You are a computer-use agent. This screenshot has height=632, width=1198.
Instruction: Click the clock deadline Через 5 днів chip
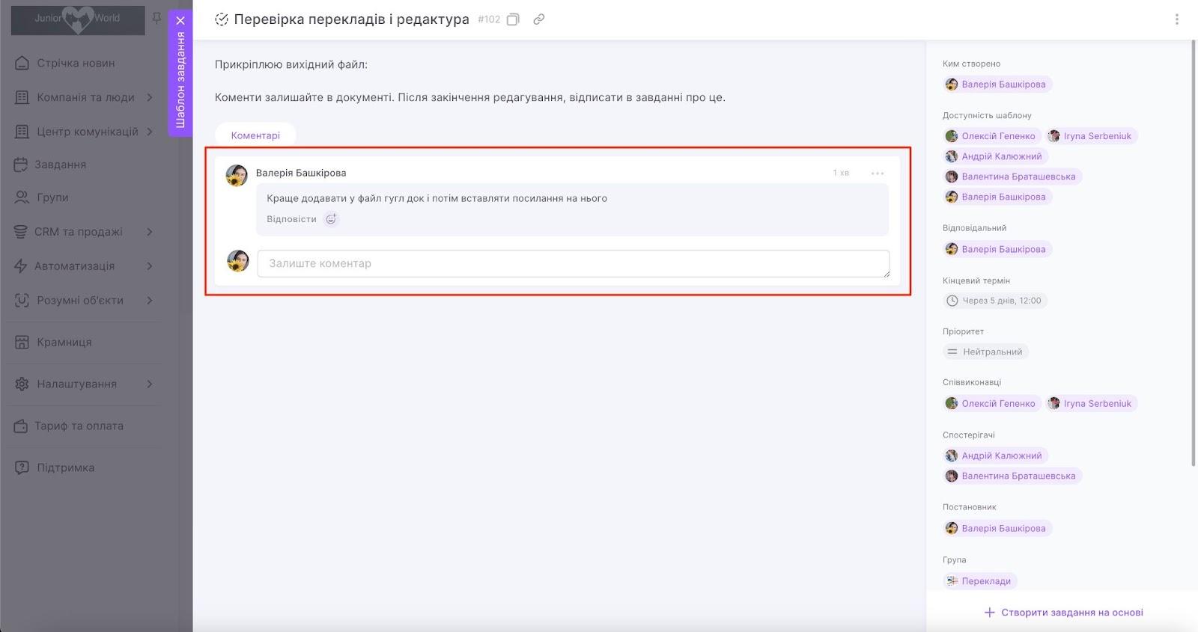point(994,301)
